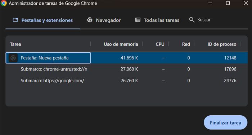Click the Finalizar tarea button
Screen dimensions: 252x135
[x=225, y=123]
